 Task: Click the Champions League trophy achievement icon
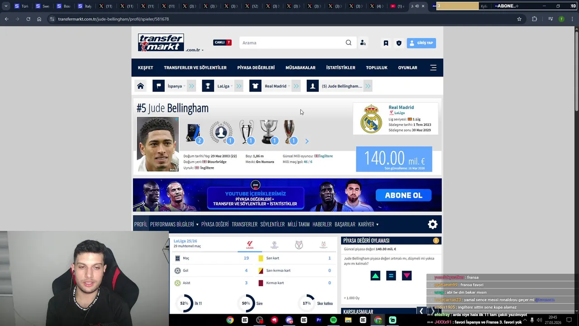tap(247, 132)
